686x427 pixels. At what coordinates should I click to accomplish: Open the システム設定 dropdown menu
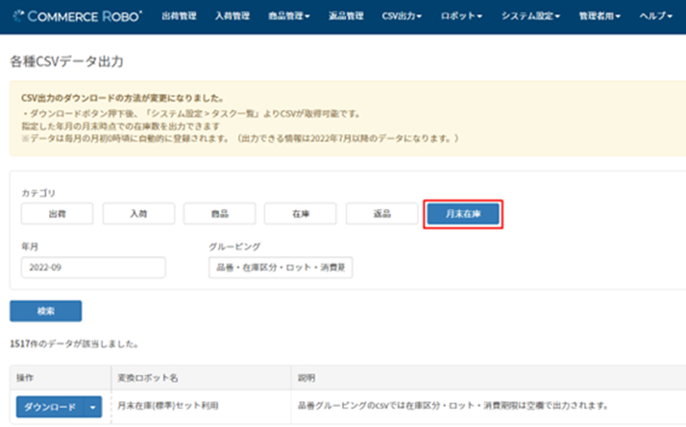pos(530,16)
